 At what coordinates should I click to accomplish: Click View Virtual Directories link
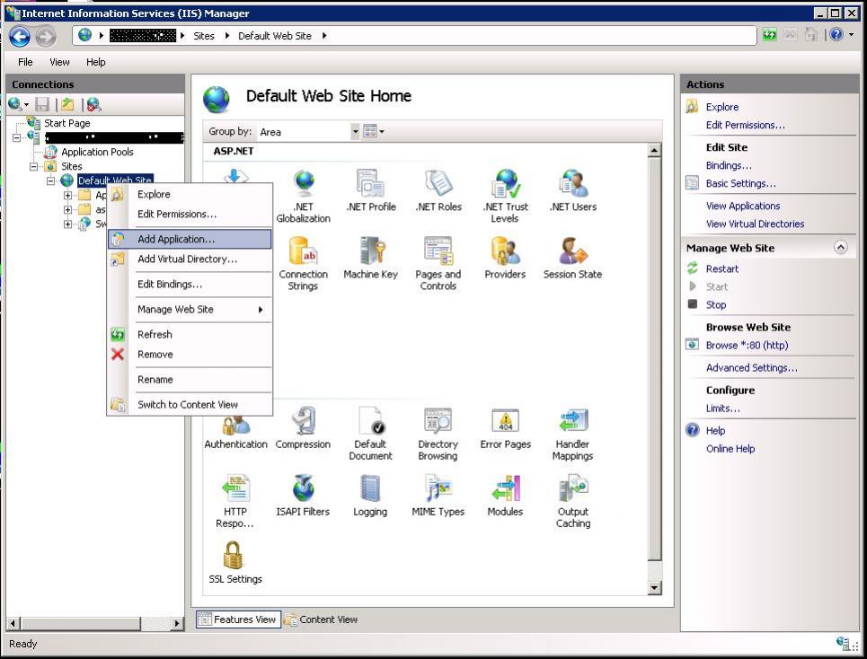[x=755, y=224]
